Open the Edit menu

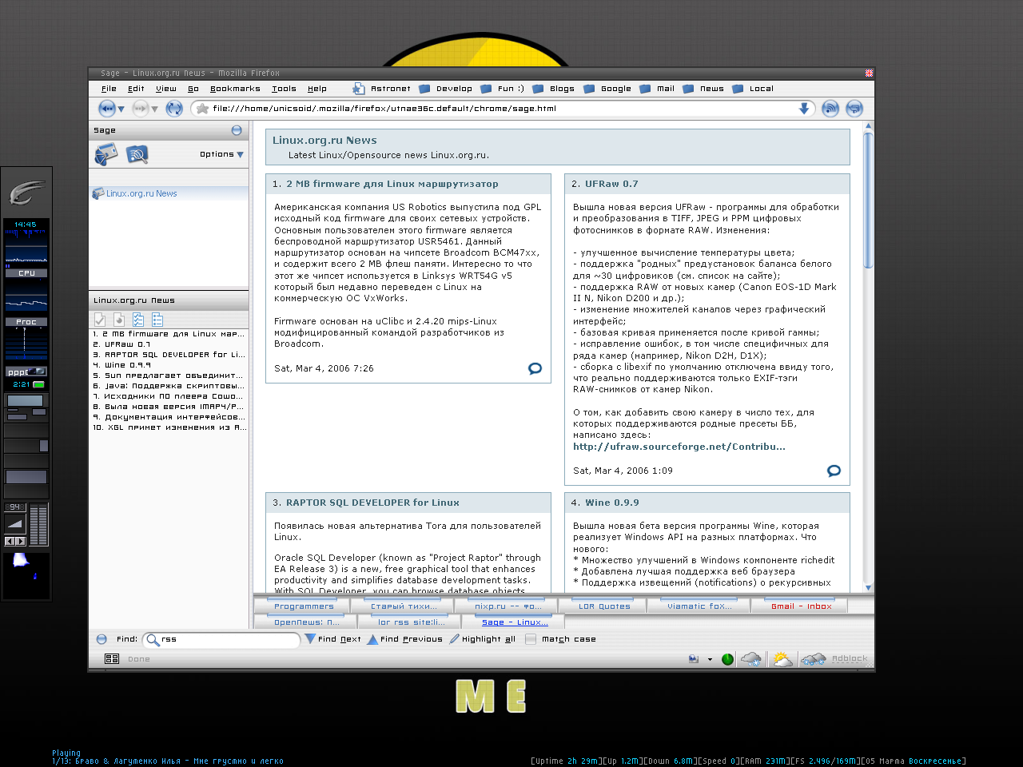coord(136,89)
